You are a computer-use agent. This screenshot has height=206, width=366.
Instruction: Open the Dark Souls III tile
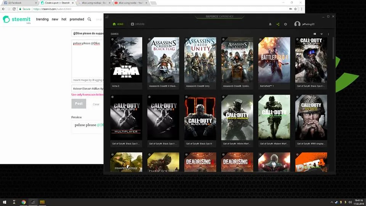163,162
